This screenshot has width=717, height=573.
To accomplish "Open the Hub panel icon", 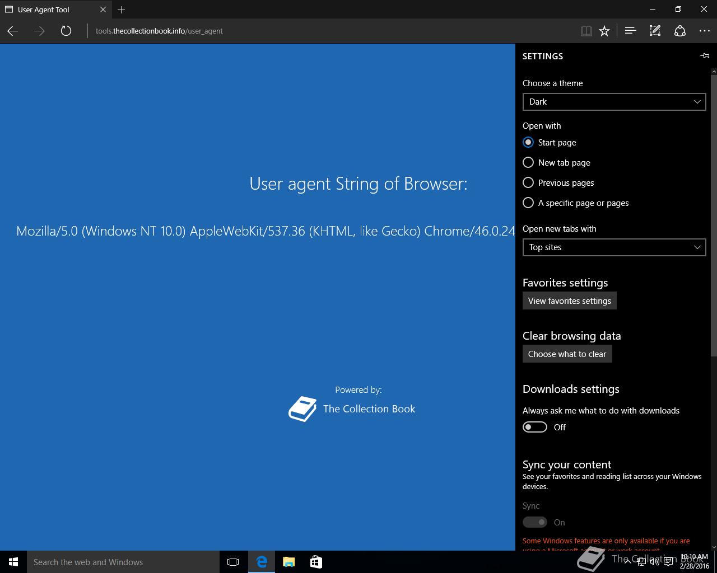I will click(630, 31).
